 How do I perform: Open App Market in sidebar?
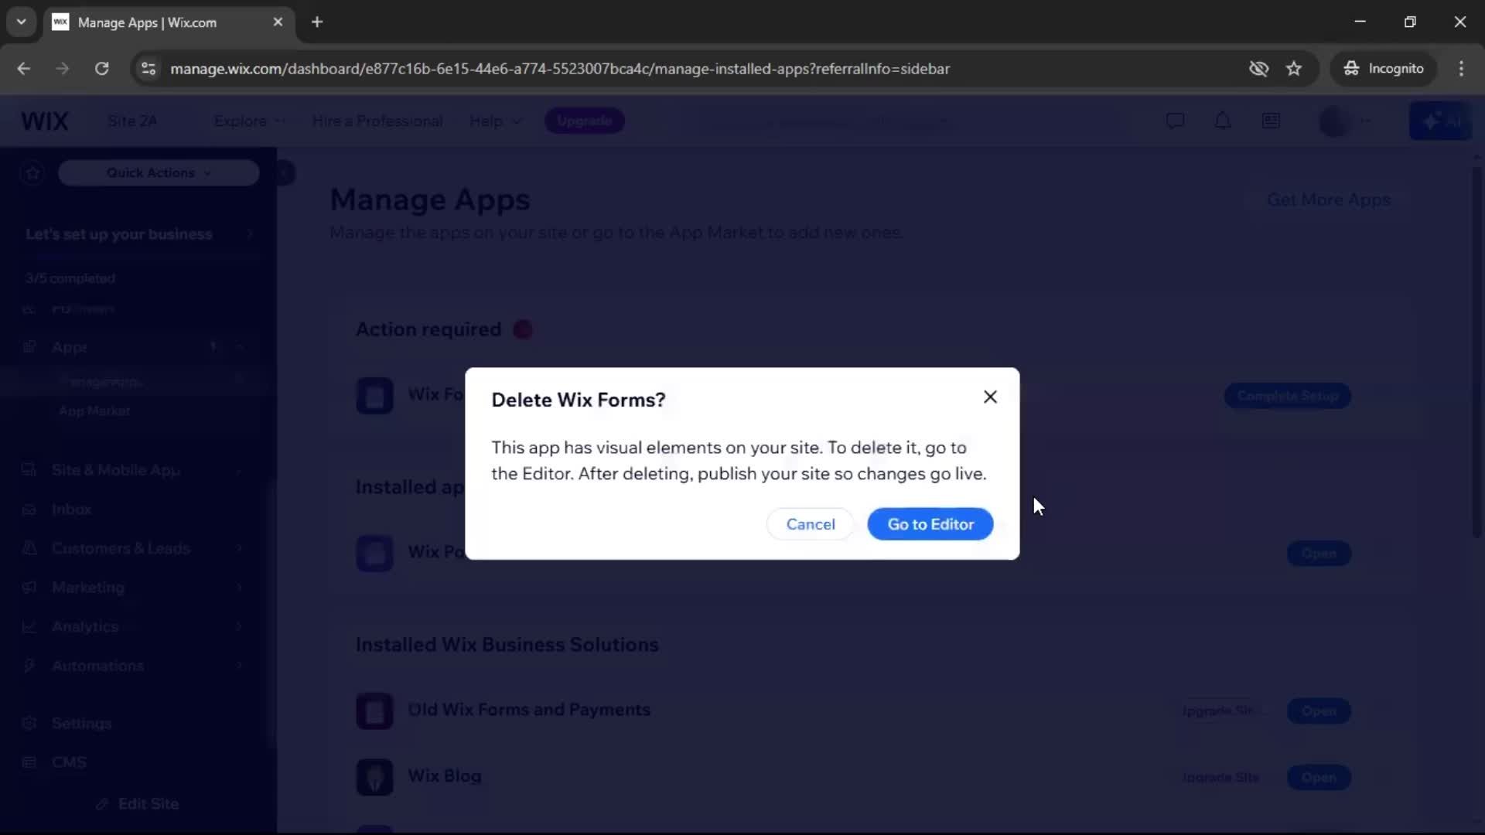click(94, 411)
